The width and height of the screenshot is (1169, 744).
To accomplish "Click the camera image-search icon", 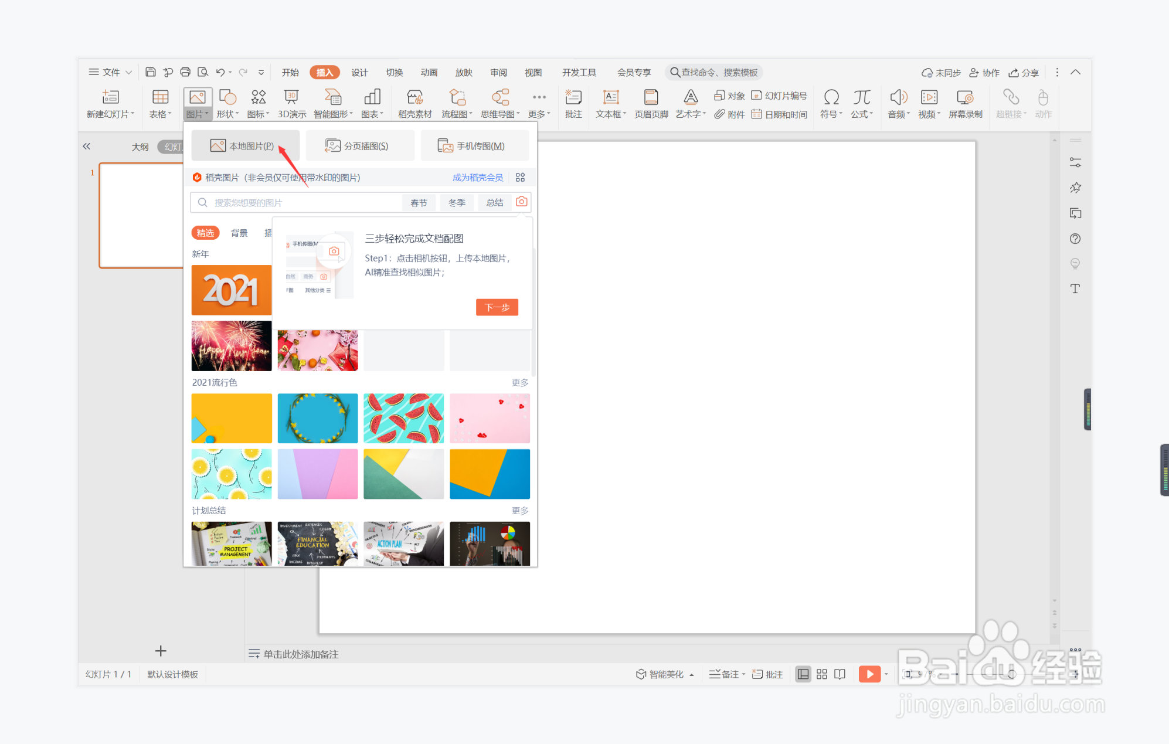I will point(521,202).
